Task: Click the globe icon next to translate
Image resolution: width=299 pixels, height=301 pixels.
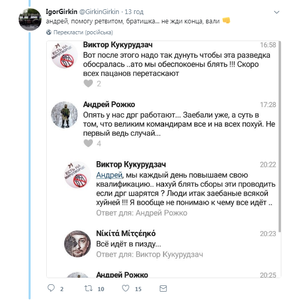Action: coord(49,32)
